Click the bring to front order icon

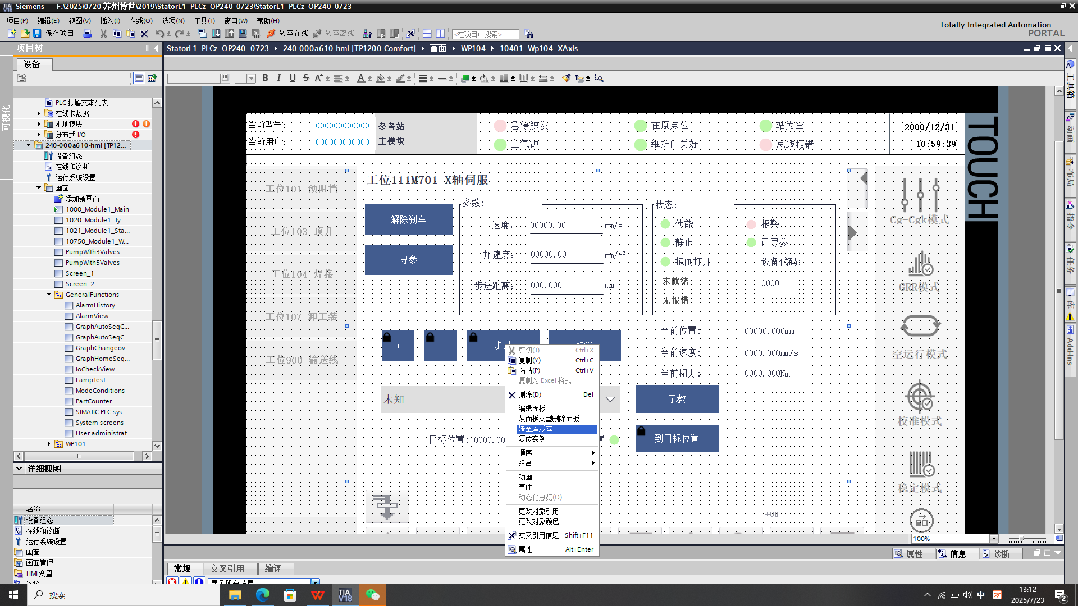(464, 78)
